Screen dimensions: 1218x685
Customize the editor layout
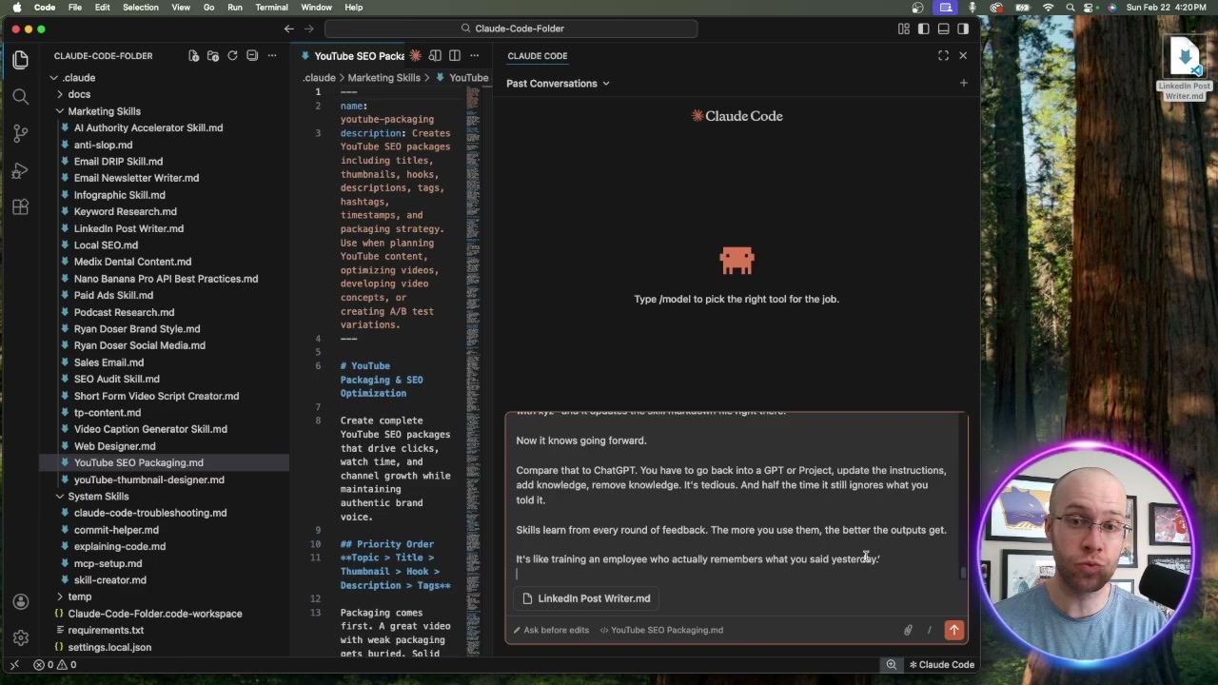[903, 29]
